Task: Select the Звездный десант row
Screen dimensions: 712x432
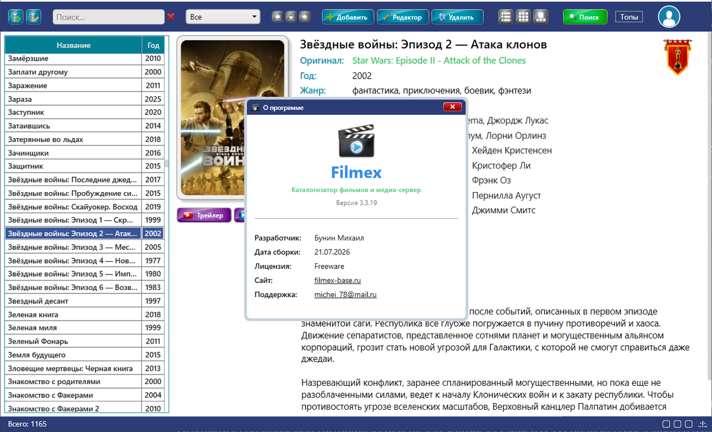Action: 85,301
